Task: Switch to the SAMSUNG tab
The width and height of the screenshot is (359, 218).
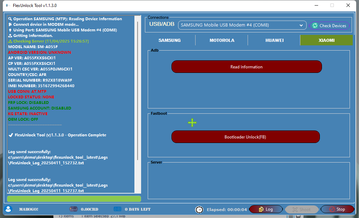Action: (169, 40)
